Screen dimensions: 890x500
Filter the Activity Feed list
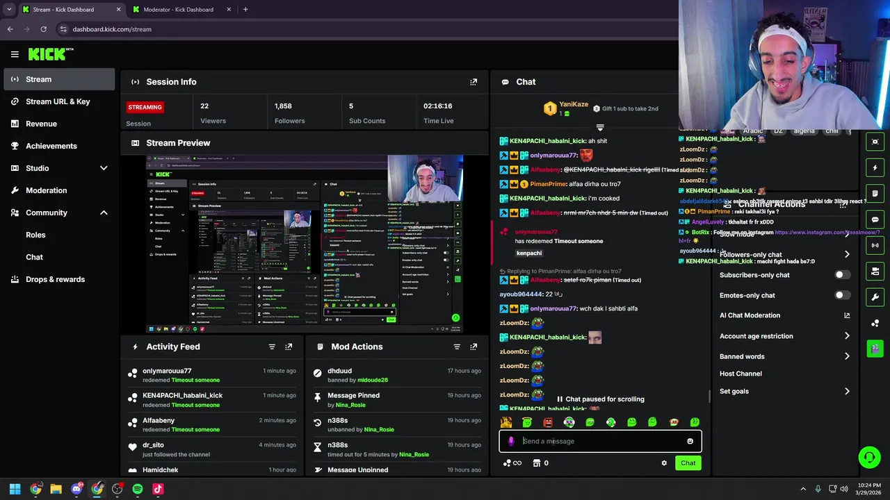point(272,347)
